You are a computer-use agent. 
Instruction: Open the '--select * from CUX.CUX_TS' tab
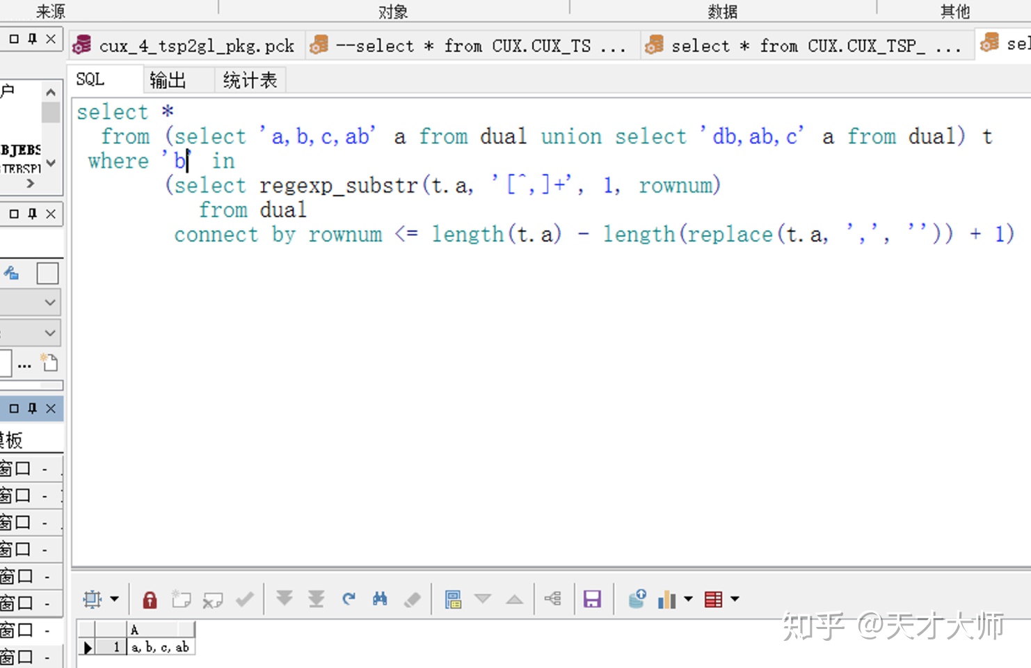(472, 45)
